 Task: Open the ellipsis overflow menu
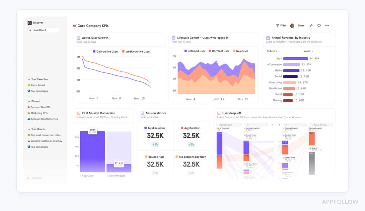coord(327,26)
